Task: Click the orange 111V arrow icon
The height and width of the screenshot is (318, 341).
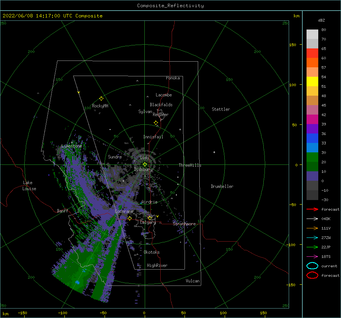Action: [x=312, y=228]
